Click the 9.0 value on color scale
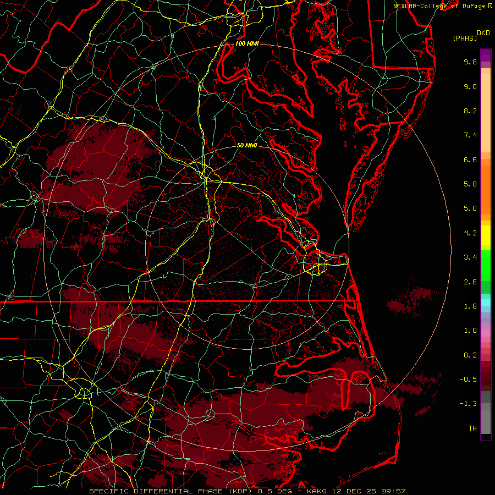This screenshot has width=495, height=495. click(x=470, y=86)
